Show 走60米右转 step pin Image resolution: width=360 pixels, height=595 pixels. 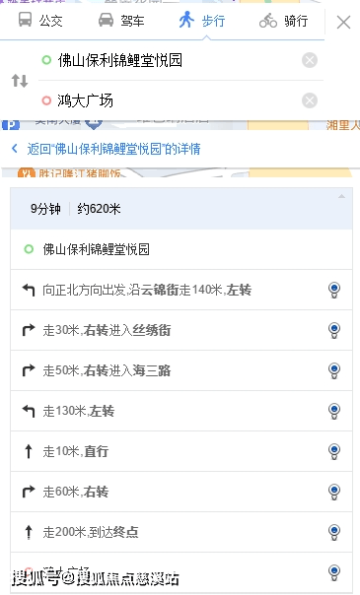(x=334, y=492)
